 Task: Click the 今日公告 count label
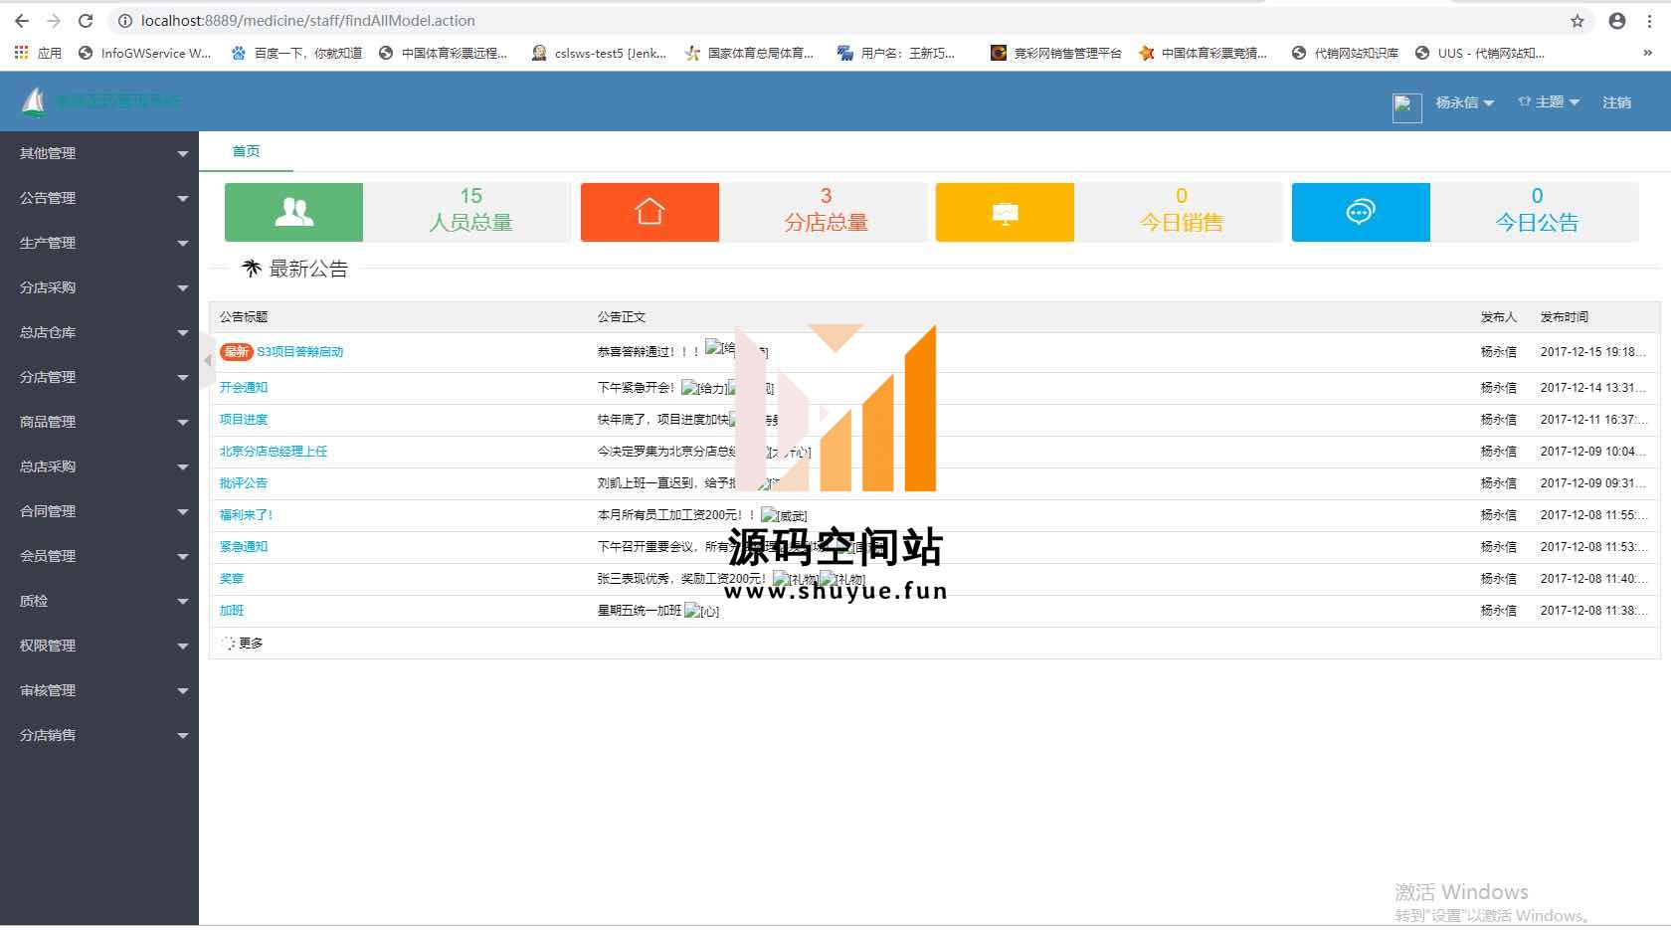(1537, 223)
